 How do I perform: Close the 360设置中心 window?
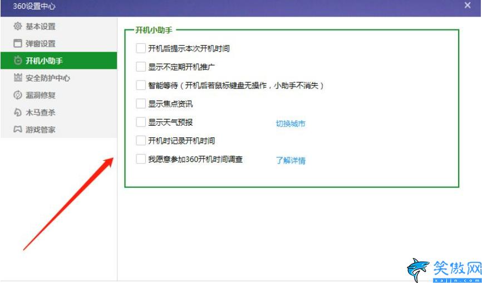[x=468, y=5]
